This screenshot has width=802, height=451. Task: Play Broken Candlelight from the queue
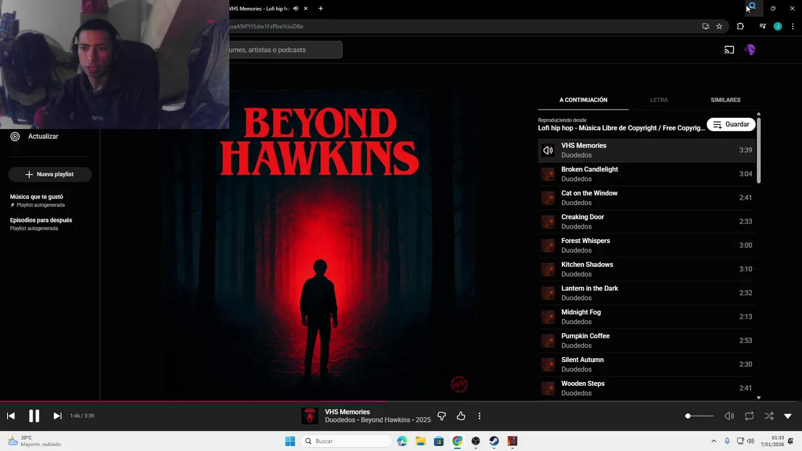click(x=647, y=174)
